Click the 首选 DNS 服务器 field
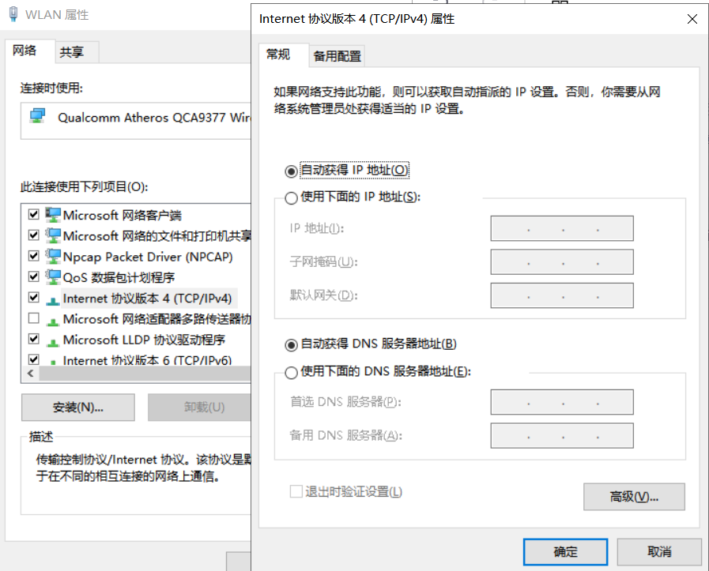The image size is (709, 571). pos(562,402)
